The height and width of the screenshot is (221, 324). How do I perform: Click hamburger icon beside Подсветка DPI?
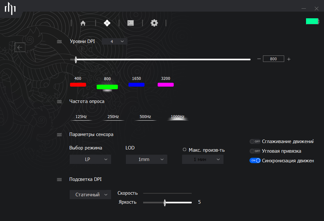59,180
